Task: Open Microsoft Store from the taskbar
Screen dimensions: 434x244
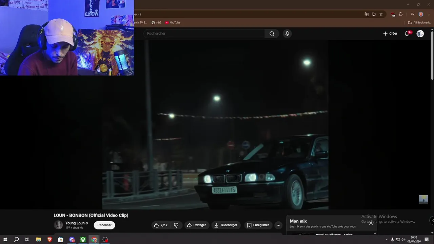Action: coord(61,240)
